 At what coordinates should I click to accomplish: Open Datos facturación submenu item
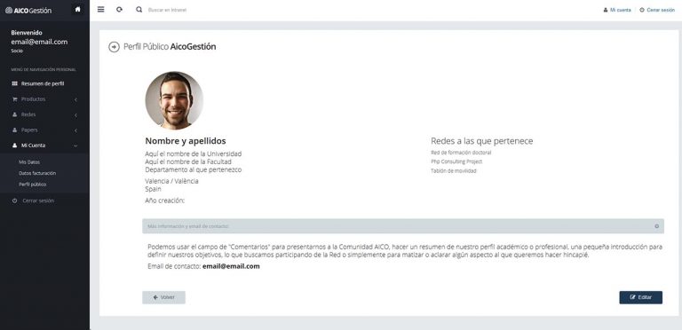[37, 173]
